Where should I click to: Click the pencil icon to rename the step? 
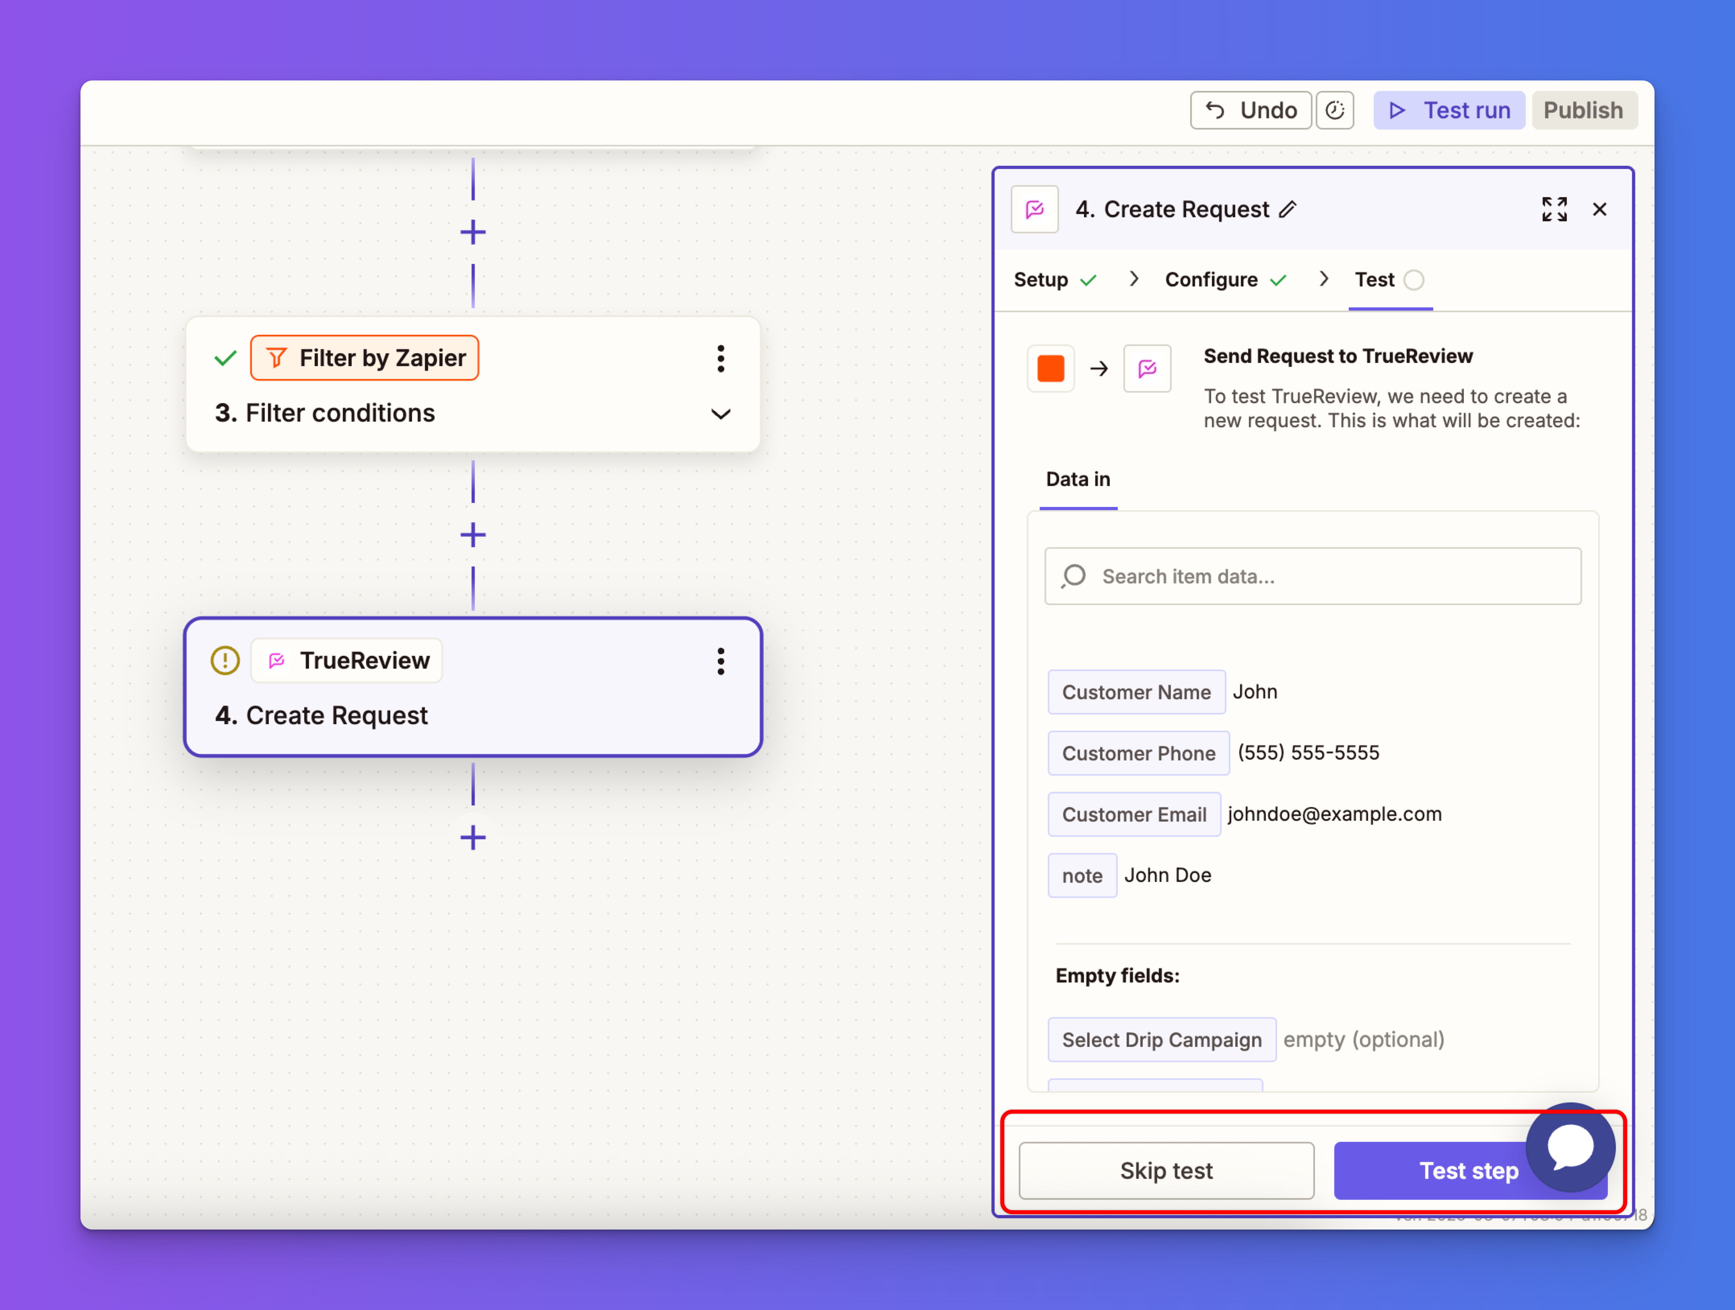(x=1287, y=210)
